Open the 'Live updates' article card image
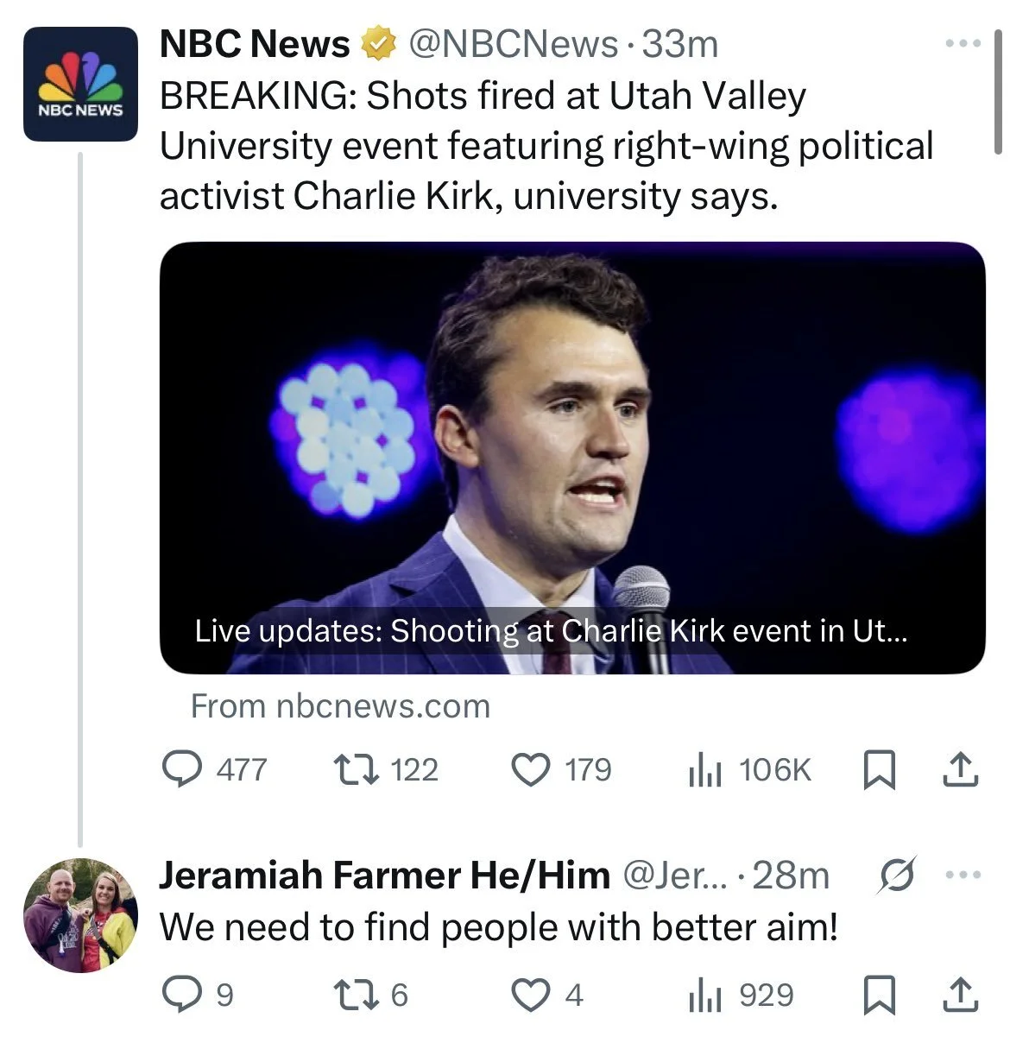 (572, 458)
